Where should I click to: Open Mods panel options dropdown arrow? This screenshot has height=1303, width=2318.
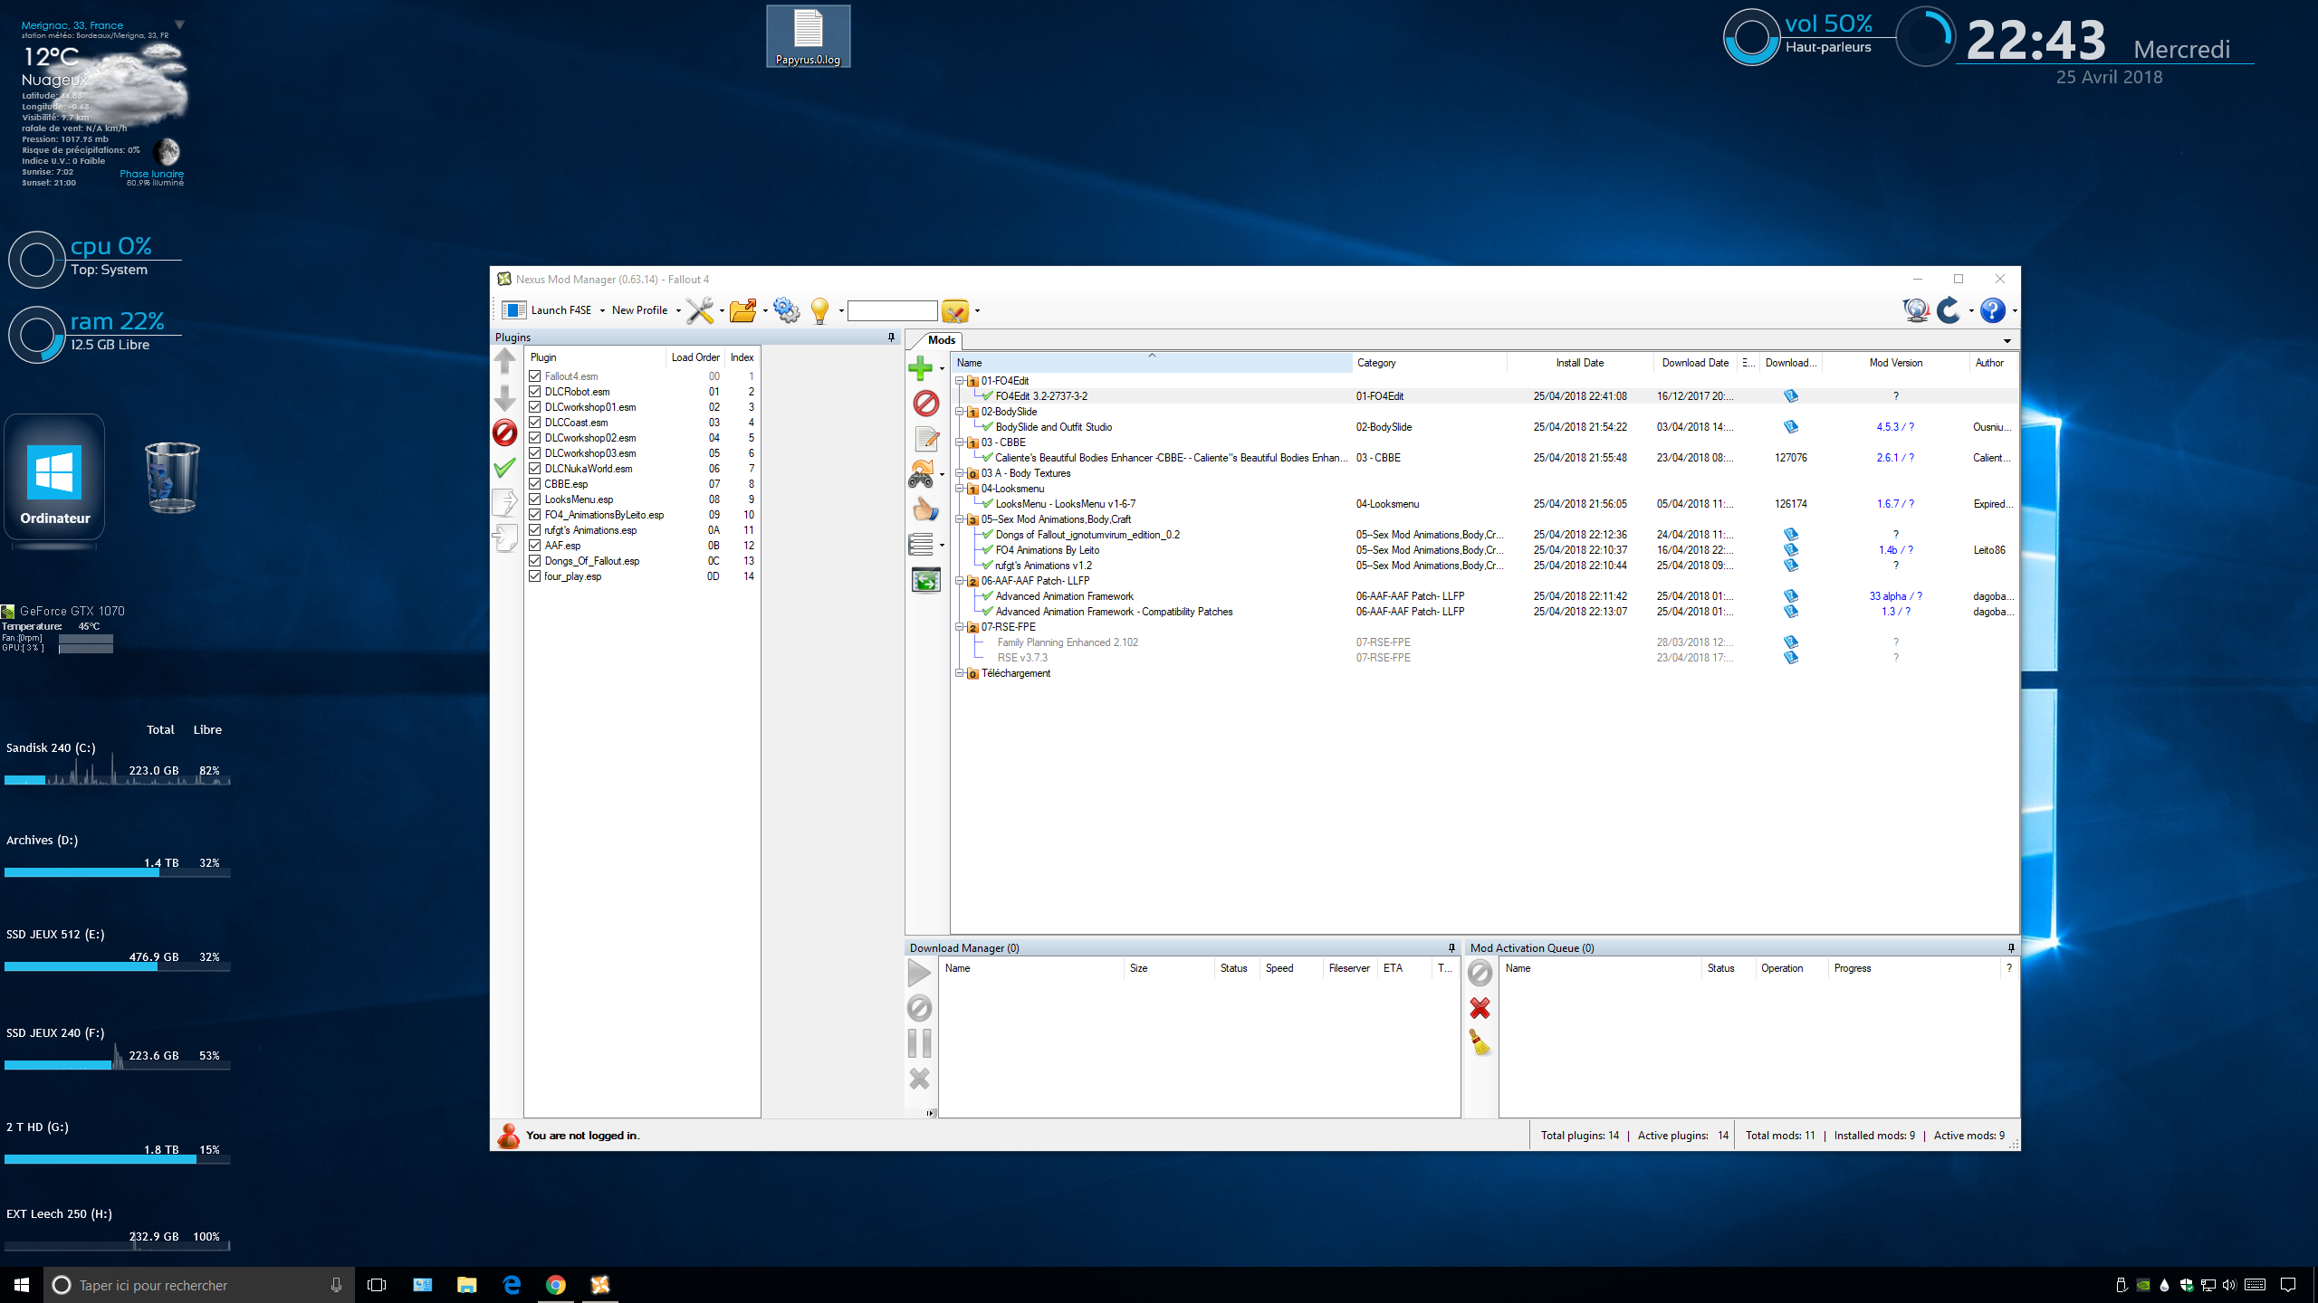click(x=2007, y=341)
